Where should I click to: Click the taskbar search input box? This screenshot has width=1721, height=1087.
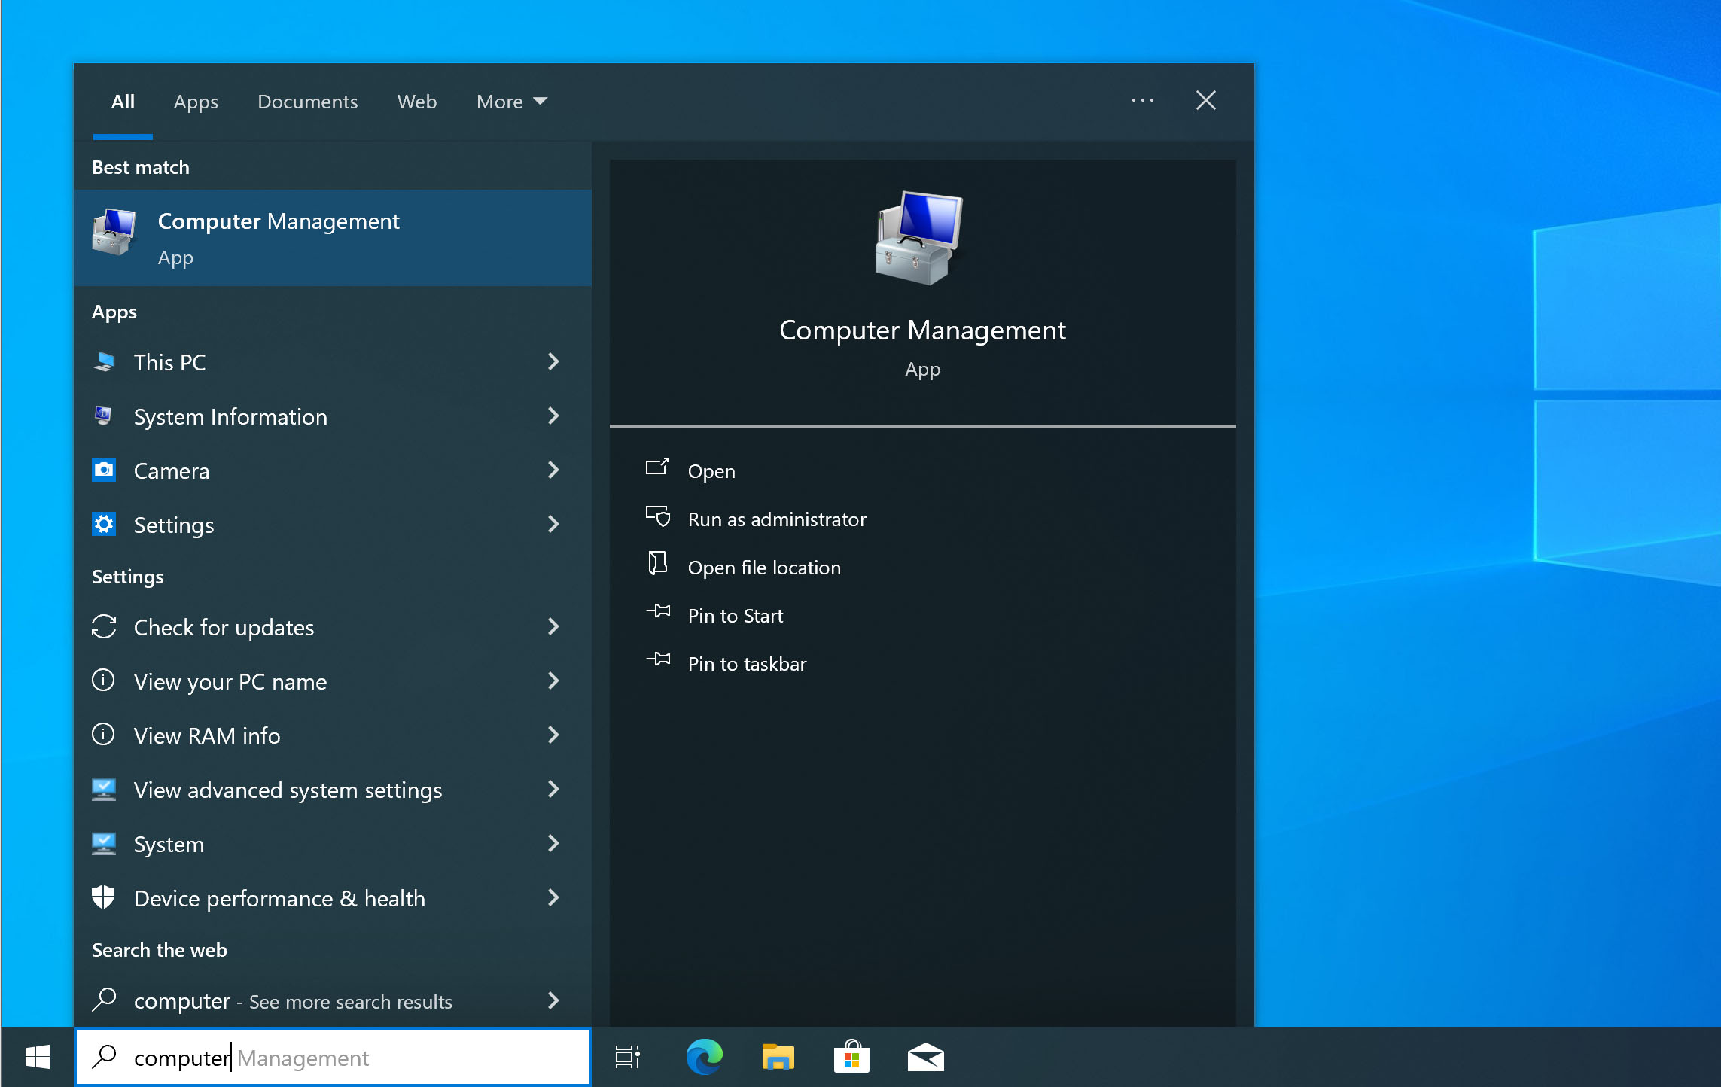pyautogui.click(x=333, y=1057)
